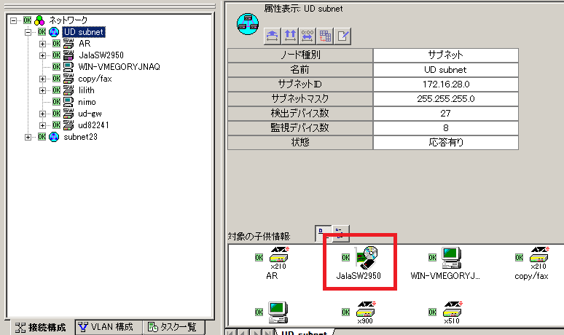Open the 接続構成 tab

point(41,328)
